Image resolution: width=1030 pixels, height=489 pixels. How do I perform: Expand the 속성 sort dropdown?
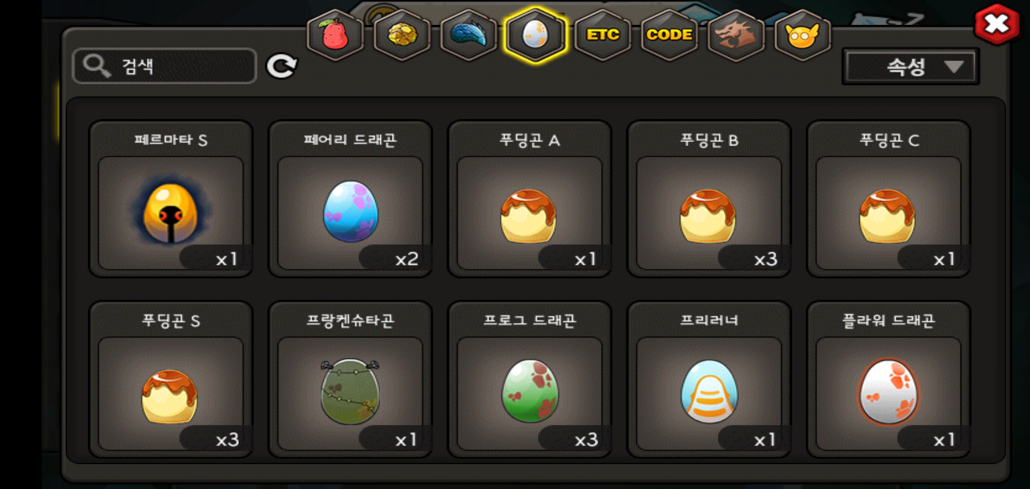click(x=910, y=67)
